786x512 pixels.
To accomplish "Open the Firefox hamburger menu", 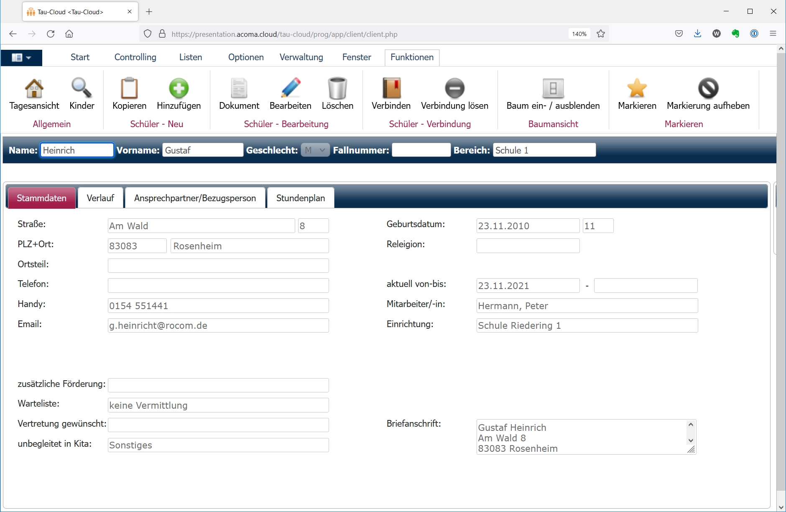I will click(x=773, y=34).
